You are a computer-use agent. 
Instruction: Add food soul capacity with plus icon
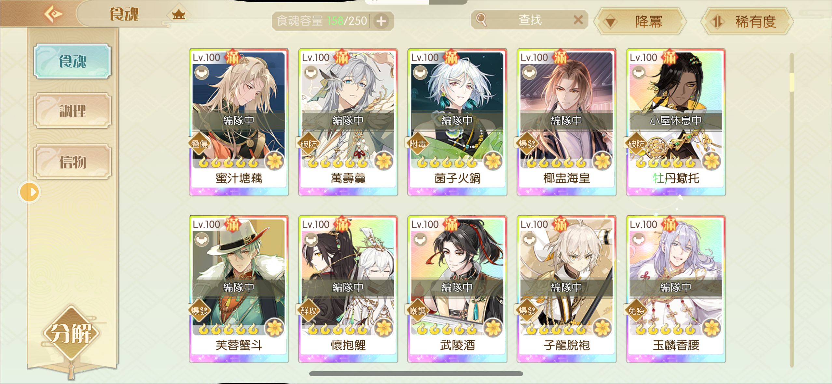pyautogui.click(x=381, y=21)
